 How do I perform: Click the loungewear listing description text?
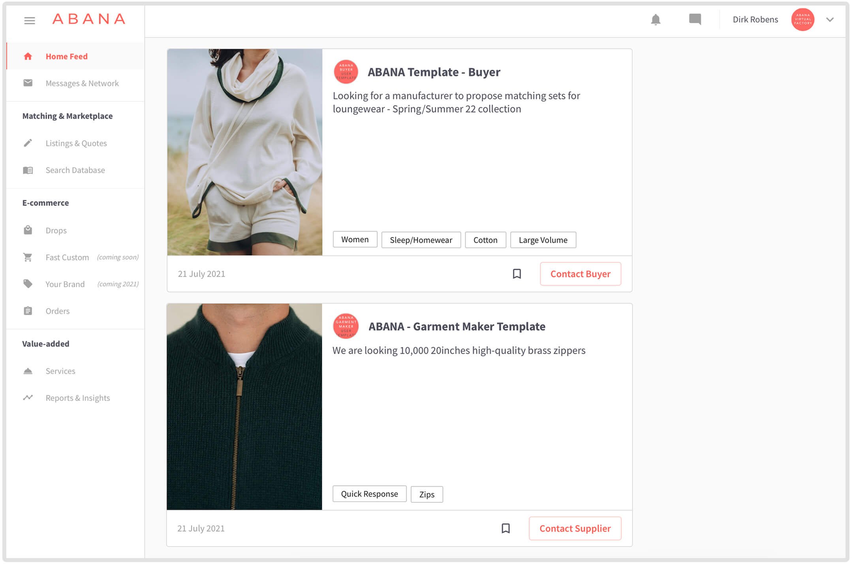456,102
